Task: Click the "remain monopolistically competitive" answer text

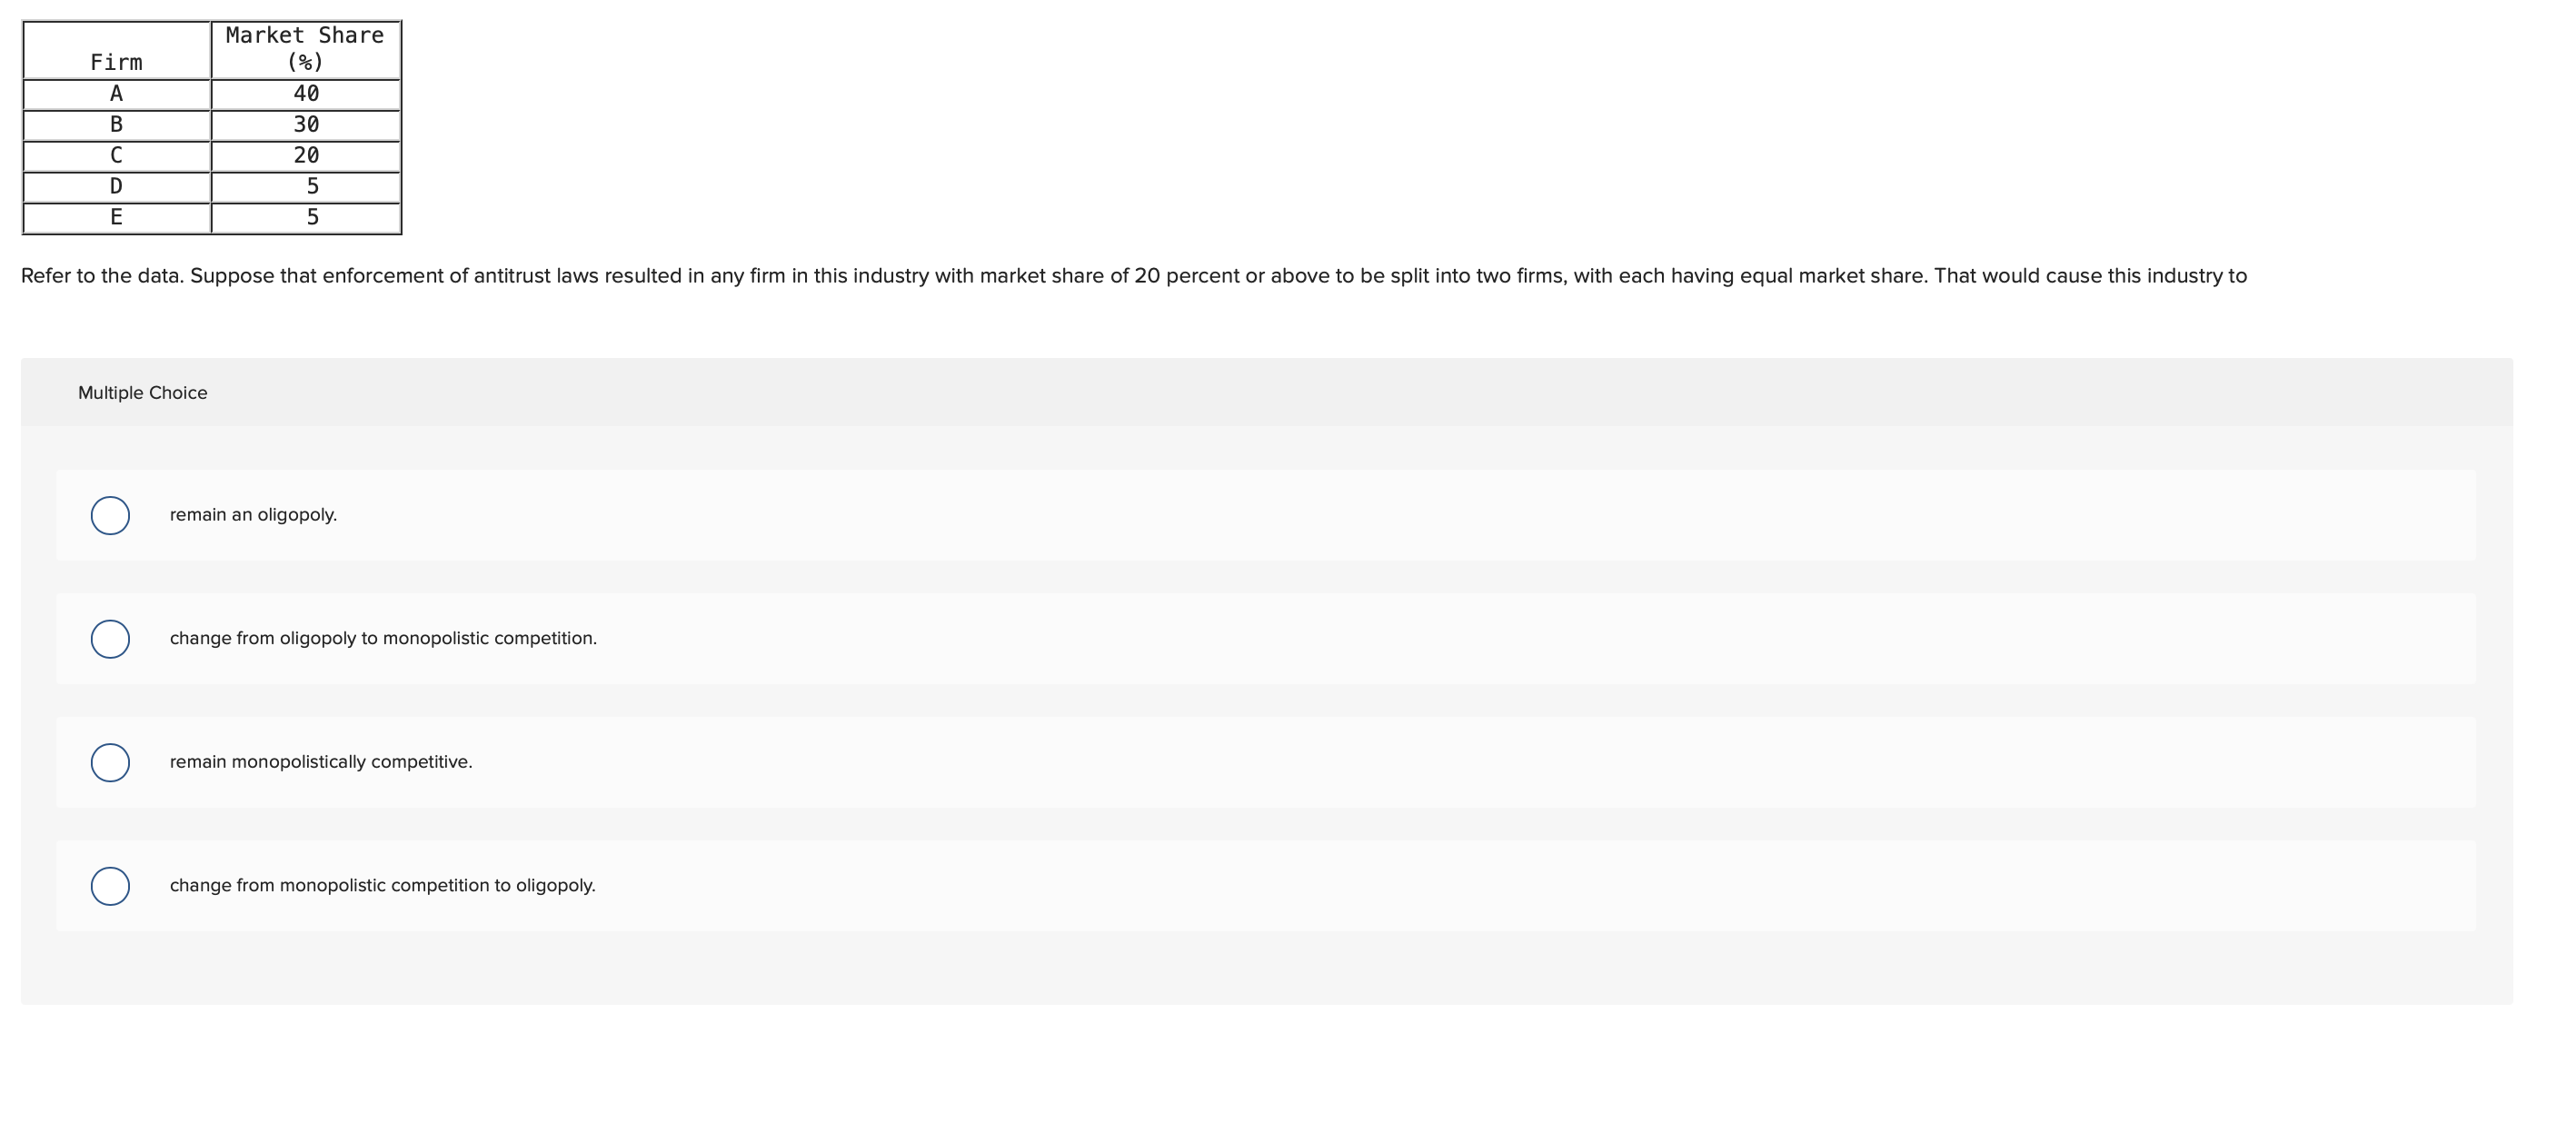Action: [x=320, y=763]
